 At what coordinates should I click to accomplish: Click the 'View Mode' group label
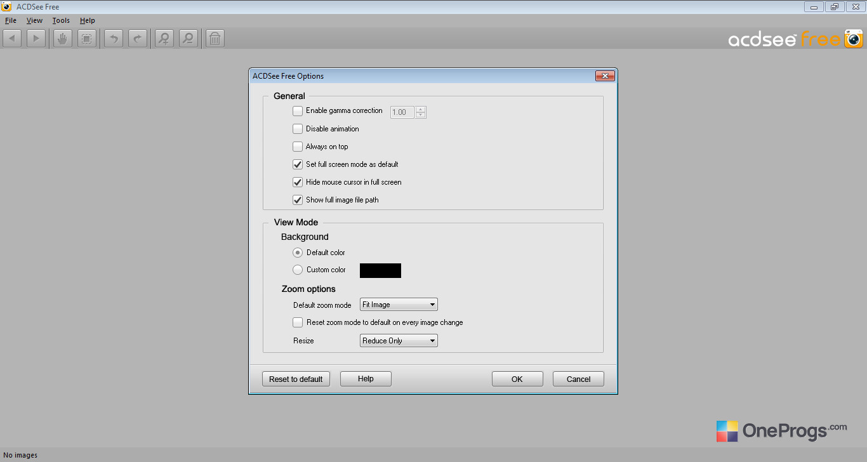click(x=296, y=222)
